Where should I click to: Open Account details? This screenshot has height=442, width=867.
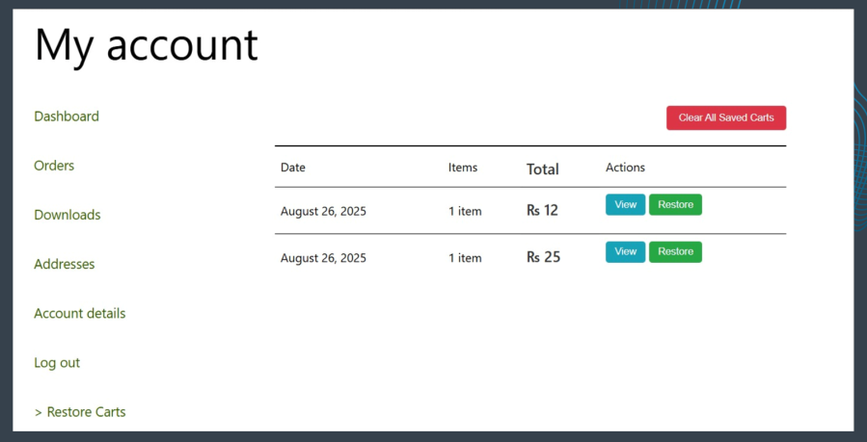[x=80, y=313]
